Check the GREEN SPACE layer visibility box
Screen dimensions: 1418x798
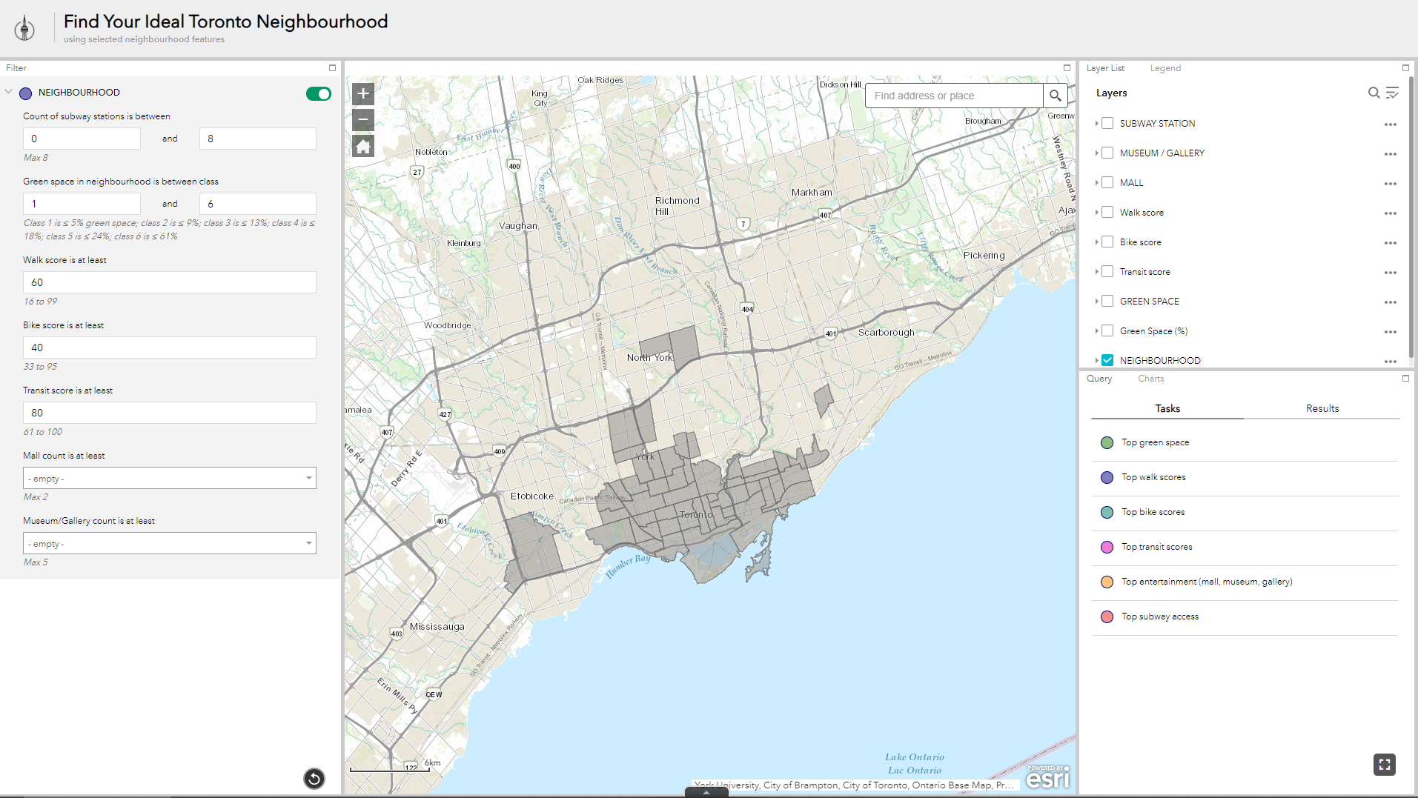coord(1107,301)
